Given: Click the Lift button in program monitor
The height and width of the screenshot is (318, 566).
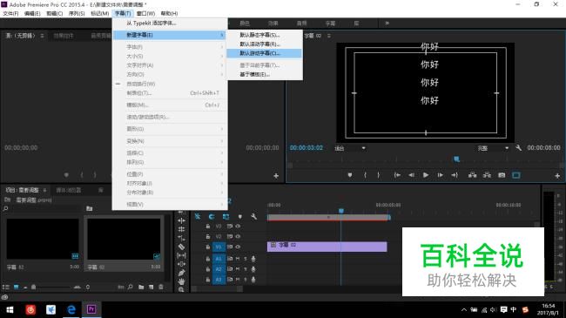Looking at the screenshot, I should point(472,175).
